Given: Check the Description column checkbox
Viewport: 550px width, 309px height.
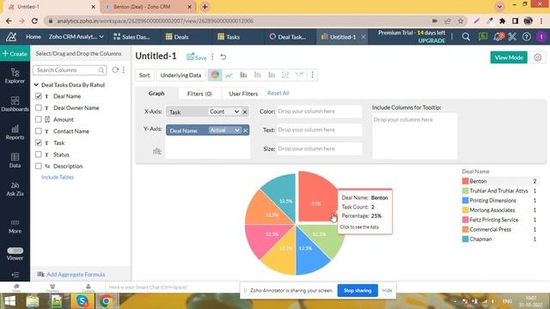Looking at the screenshot, I should tap(39, 166).
